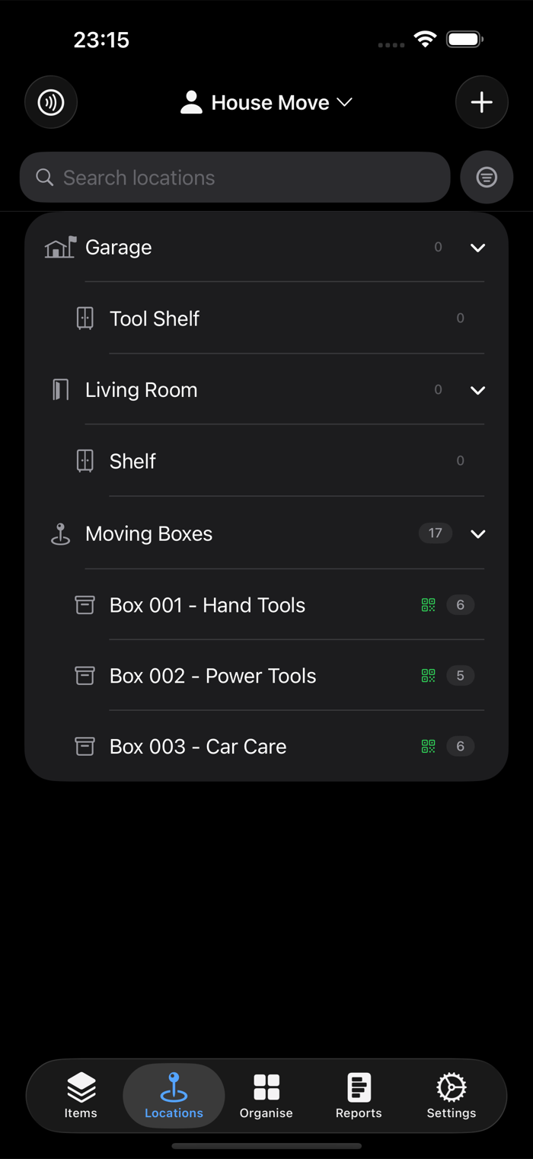Focus the Search locations field
Image resolution: width=533 pixels, height=1159 pixels.
click(235, 178)
